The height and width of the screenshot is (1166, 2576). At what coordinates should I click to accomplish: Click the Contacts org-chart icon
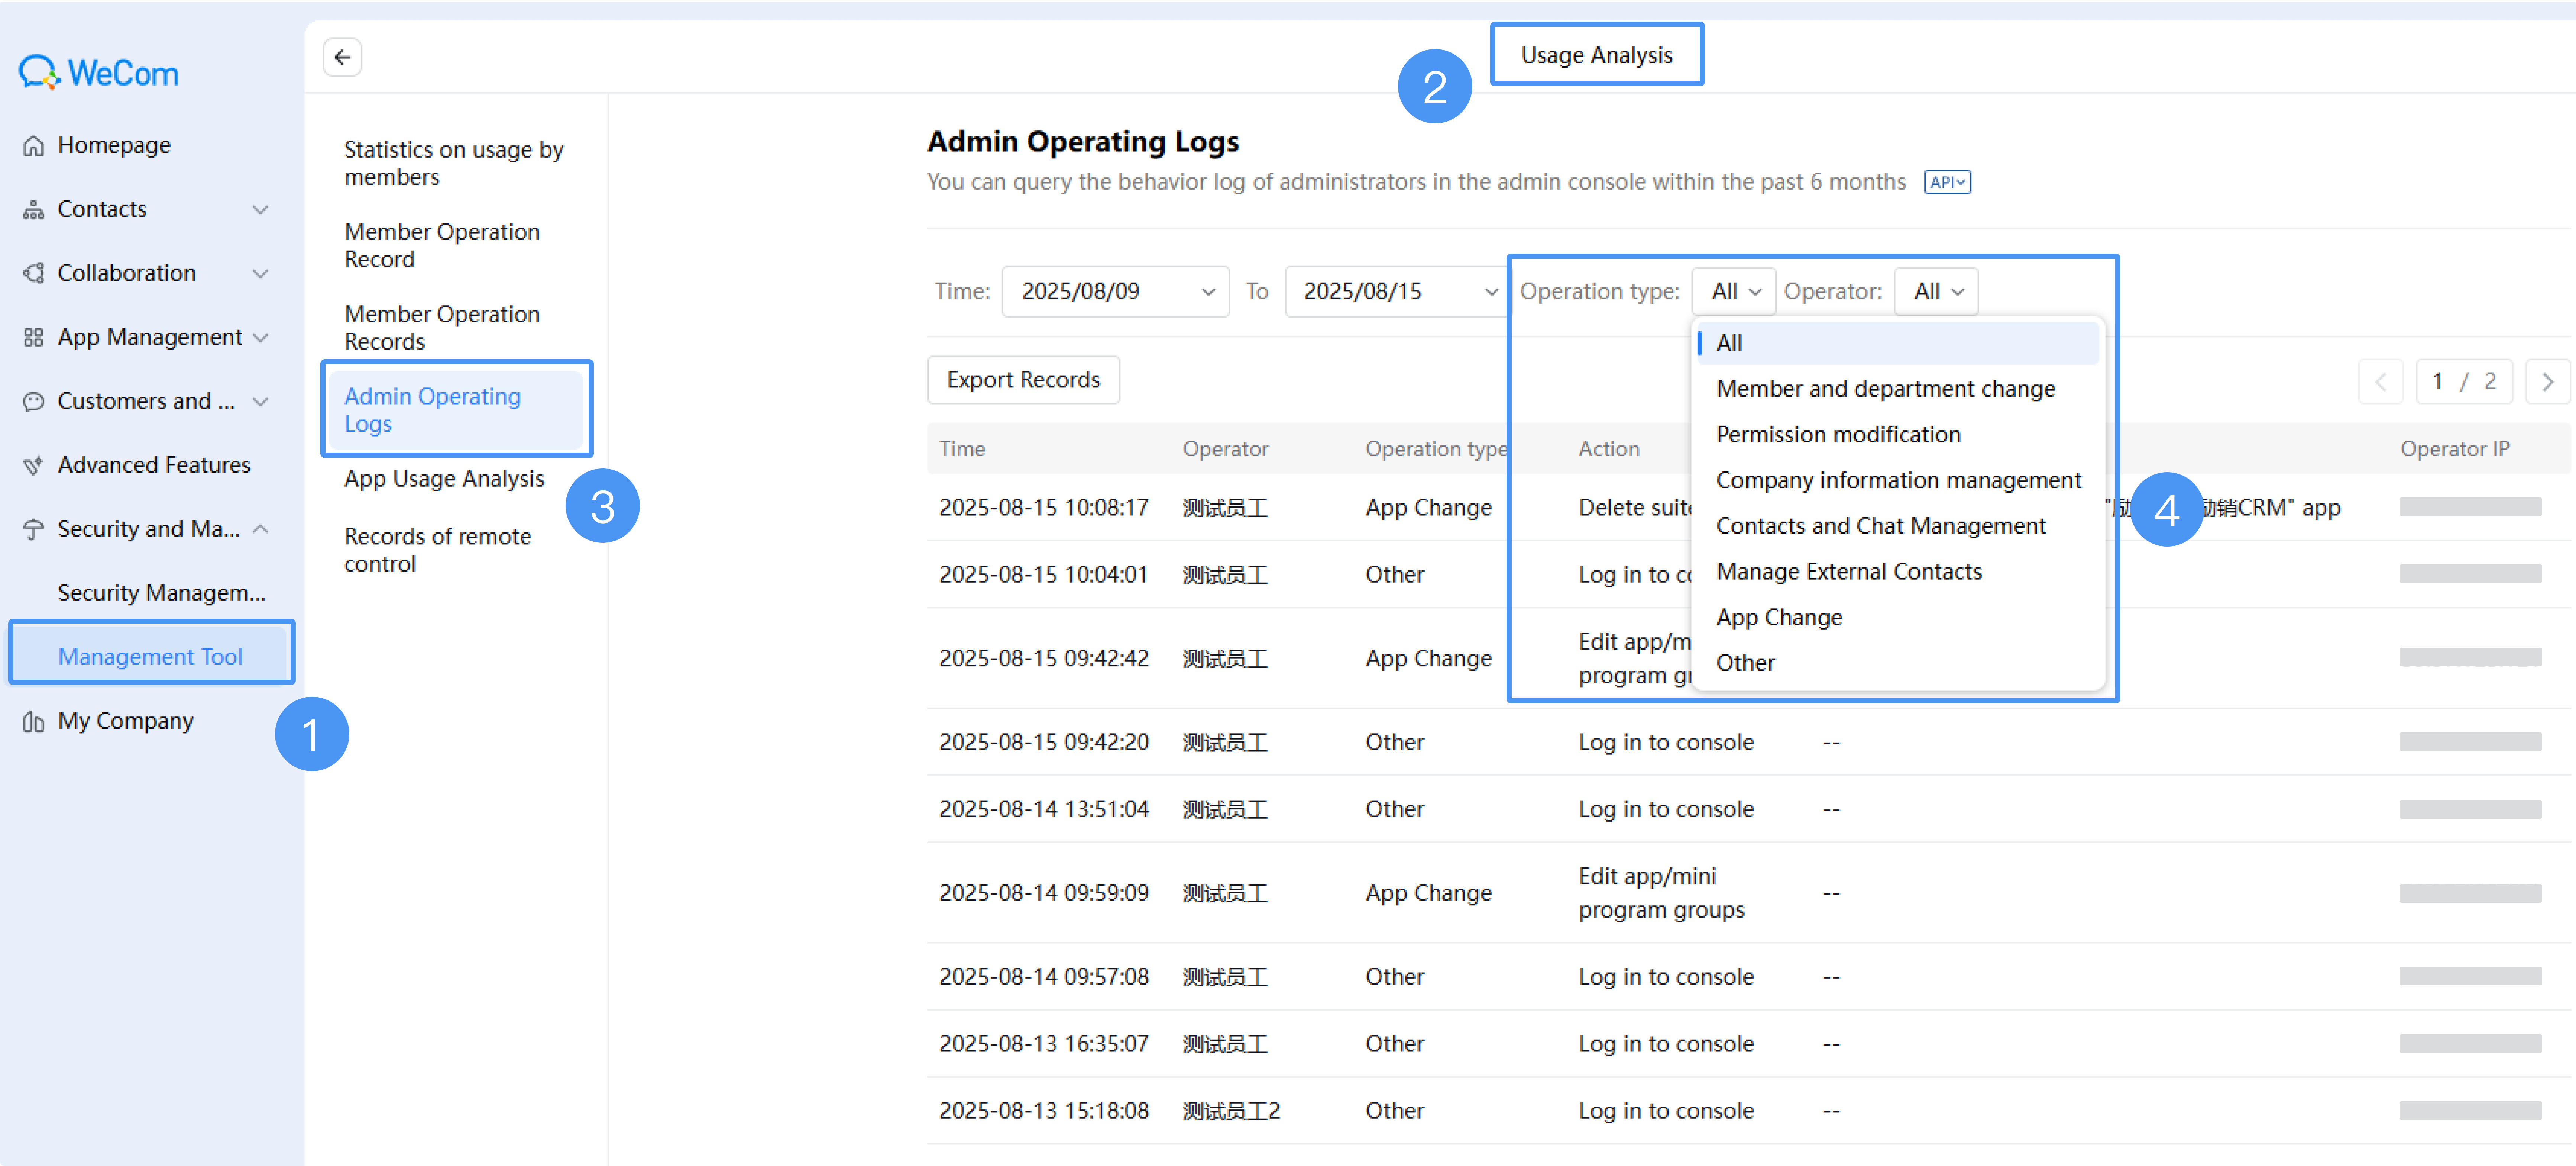pyautogui.click(x=33, y=209)
